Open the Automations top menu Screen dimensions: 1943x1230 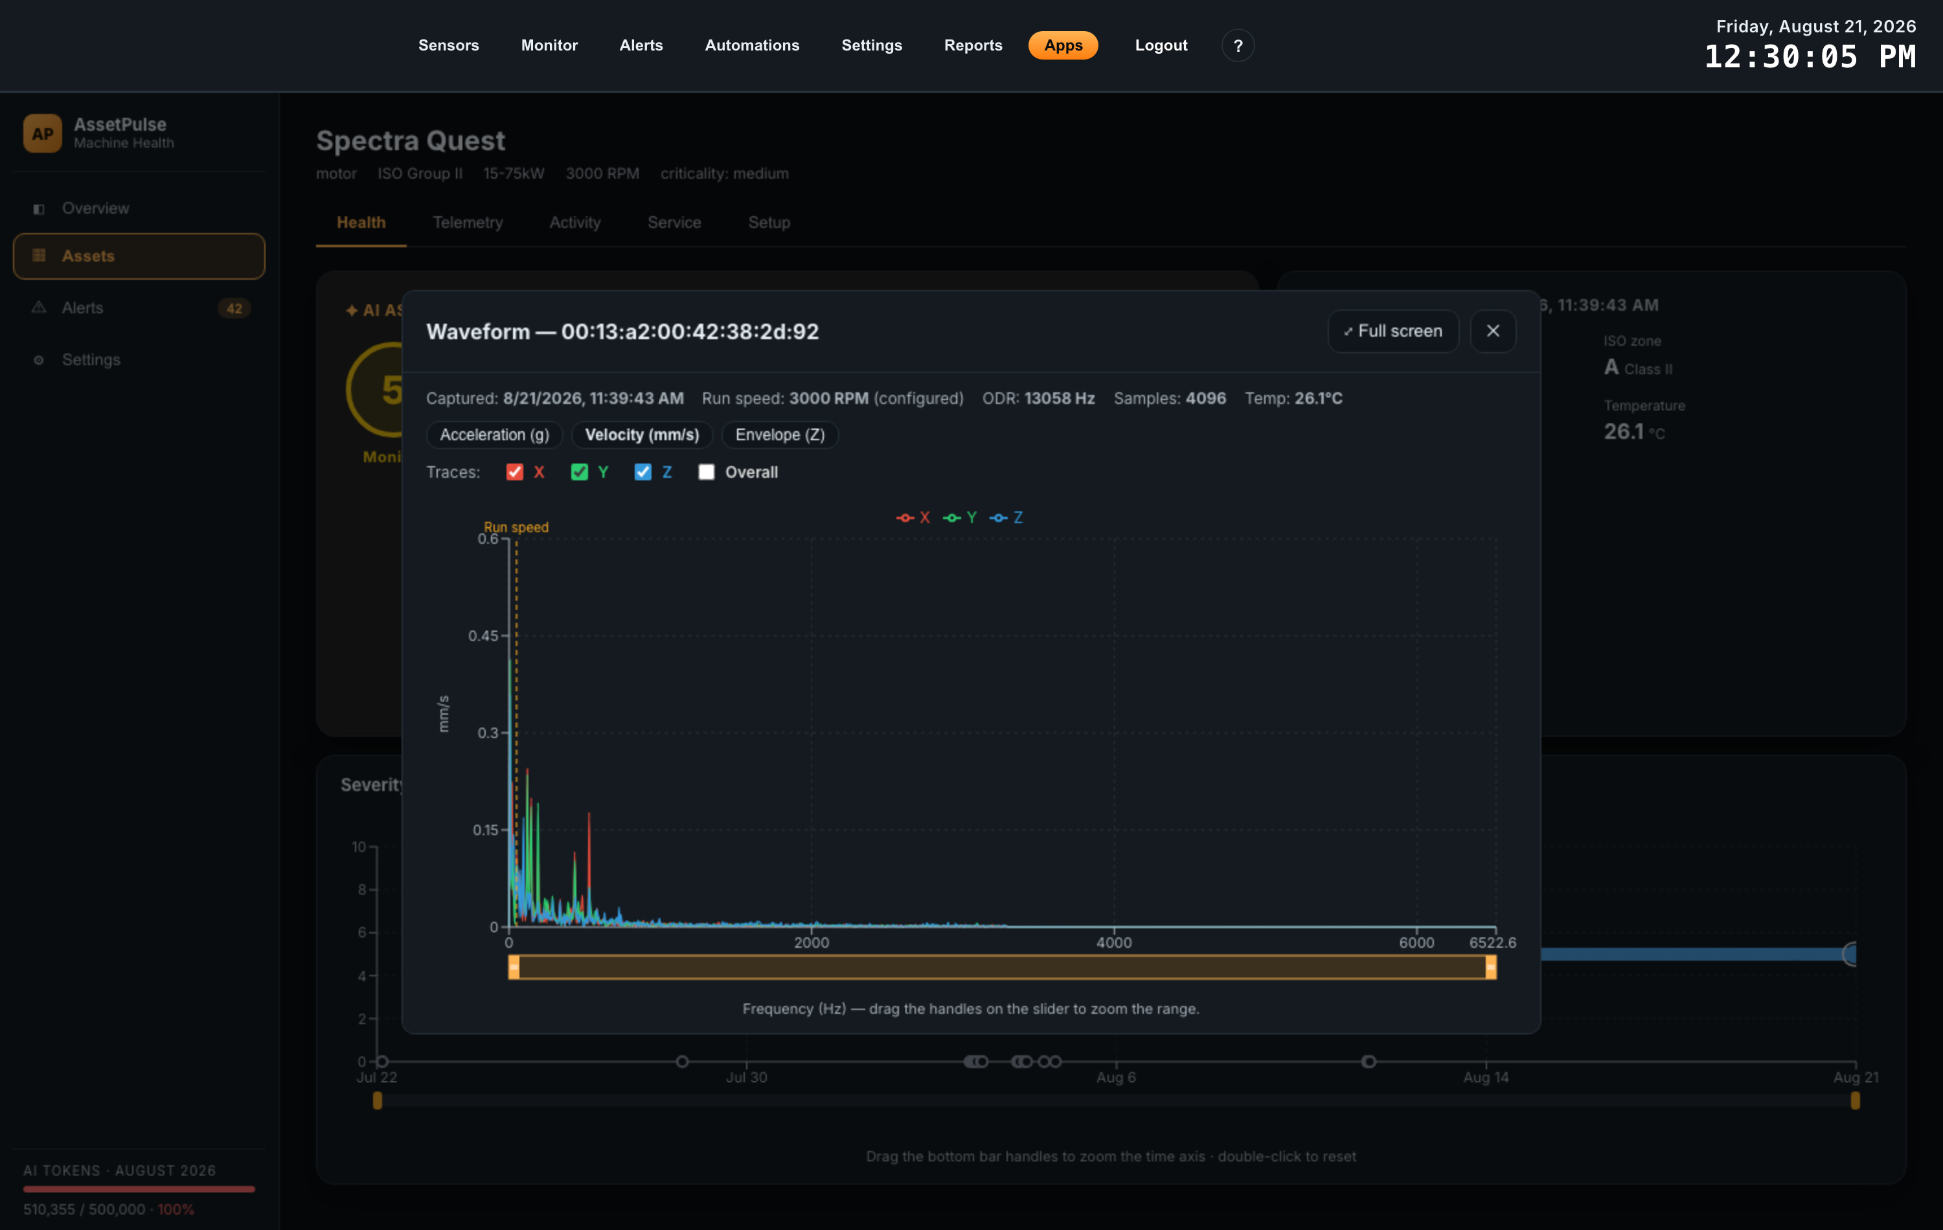coord(752,45)
